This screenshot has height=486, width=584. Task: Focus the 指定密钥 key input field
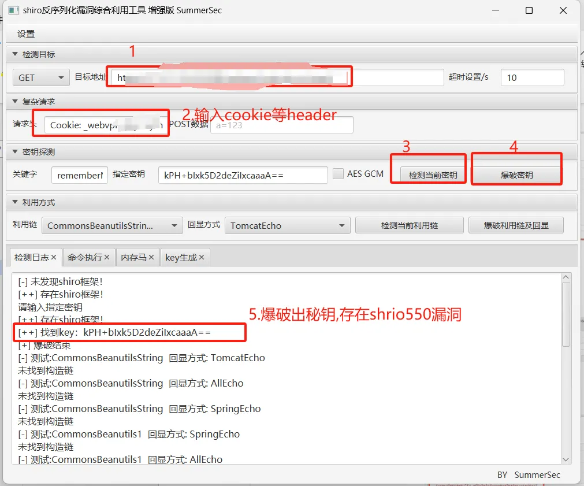[x=243, y=175]
